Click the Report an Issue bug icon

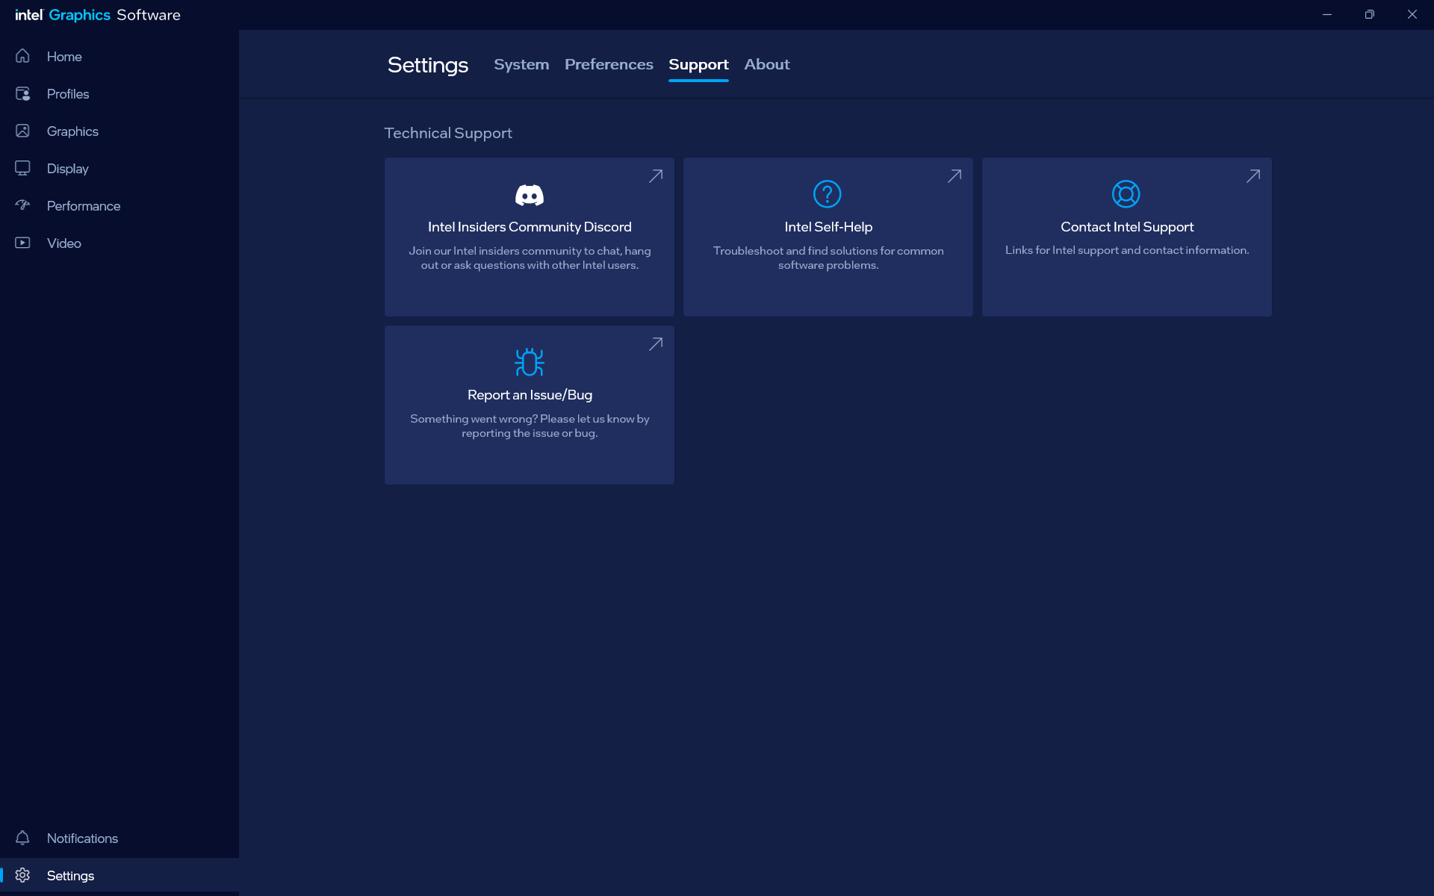530,362
